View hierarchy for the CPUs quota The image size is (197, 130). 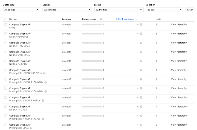(179, 24)
